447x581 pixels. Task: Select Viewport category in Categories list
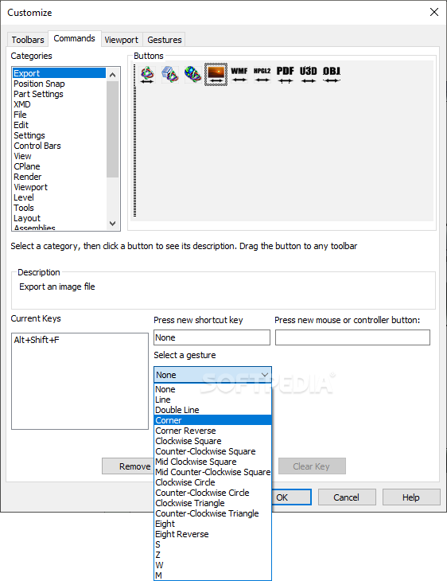click(x=59, y=187)
